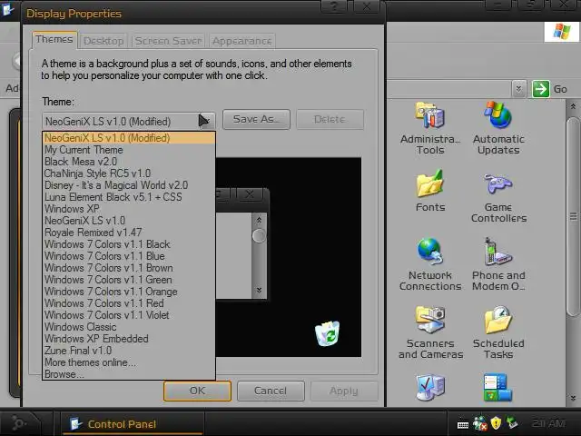Click the Cancel button
581x436 pixels.
coord(271,391)
